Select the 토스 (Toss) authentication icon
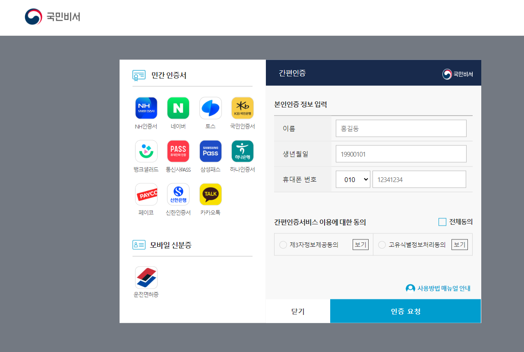The height and width of the screenshot is (352, 524). (x=211, y=108)
